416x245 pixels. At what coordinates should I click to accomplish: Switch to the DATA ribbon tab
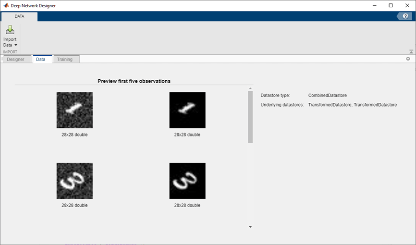tap(19, 16)
